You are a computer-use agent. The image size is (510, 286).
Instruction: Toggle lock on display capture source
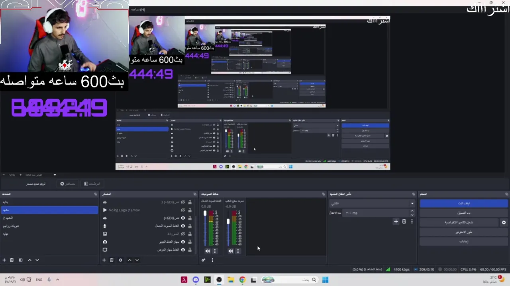190,250
